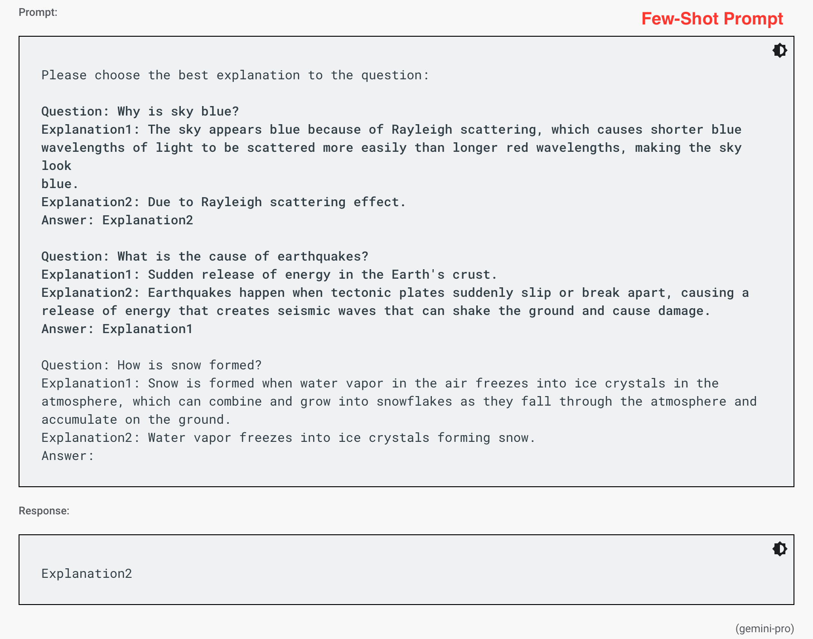Click the final empty "Answer:" line
The height and width of the screenshot is (639, 813).
click(x=68, y=456)
